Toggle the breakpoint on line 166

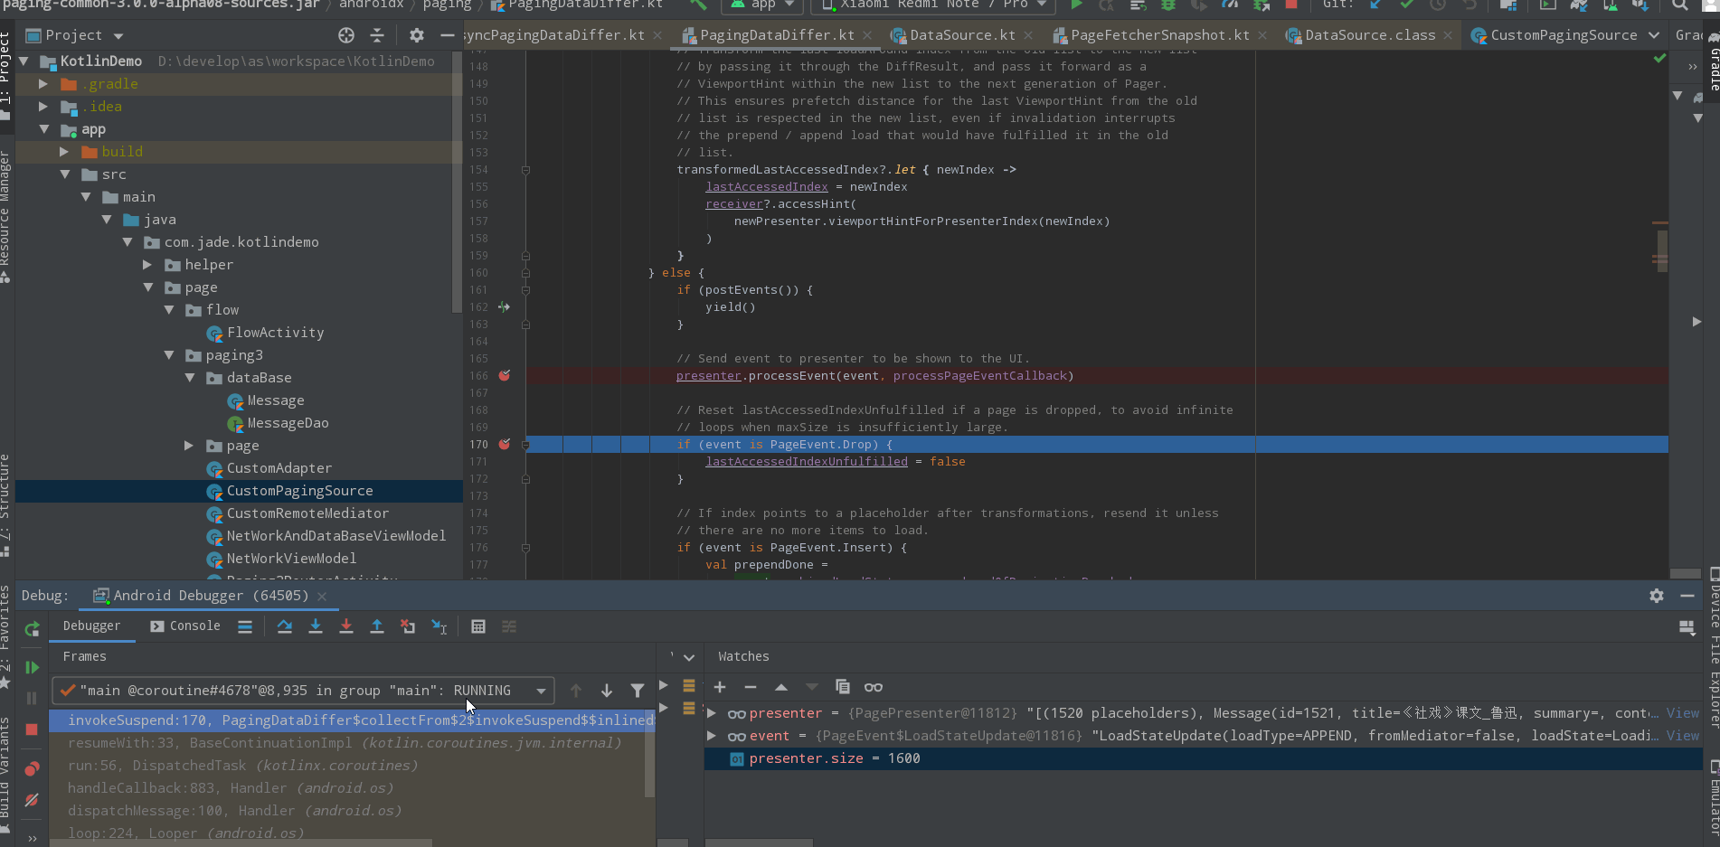coord(505,376)
